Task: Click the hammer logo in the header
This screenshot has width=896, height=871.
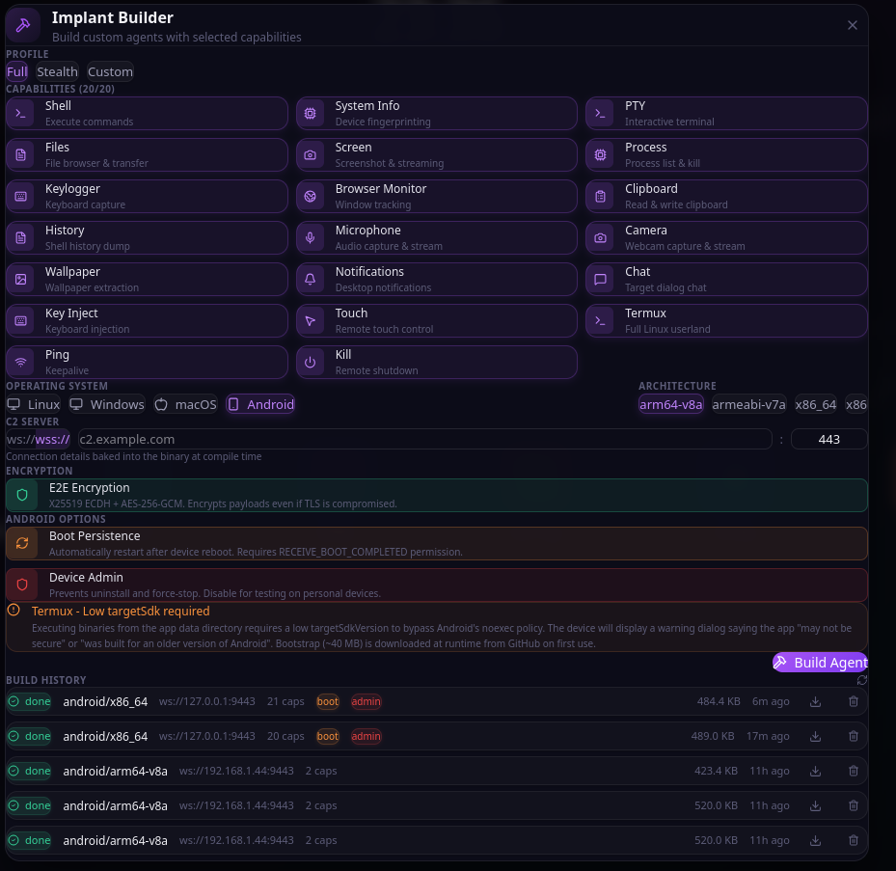Action: pyautogui.click(x=23, y=24)
